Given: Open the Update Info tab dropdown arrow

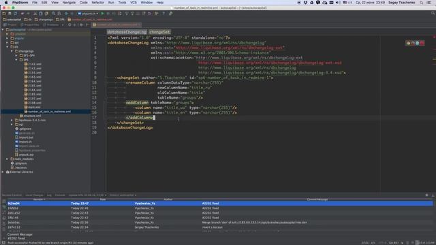Looking at the screenshot, I should point(106,195).
